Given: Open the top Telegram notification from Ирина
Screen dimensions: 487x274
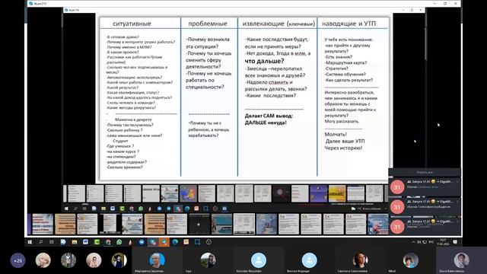Looking at the screenshot, I should coord(425,186).
